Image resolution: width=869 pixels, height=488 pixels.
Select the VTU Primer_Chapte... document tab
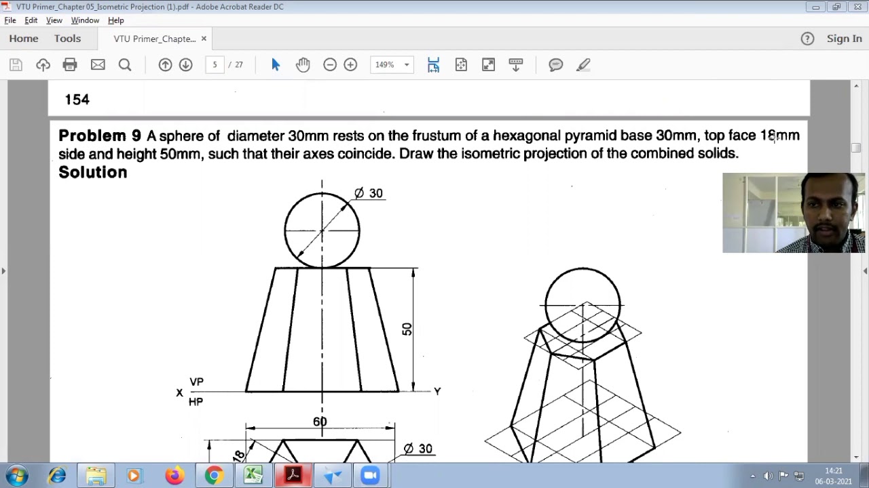[155, 39]
